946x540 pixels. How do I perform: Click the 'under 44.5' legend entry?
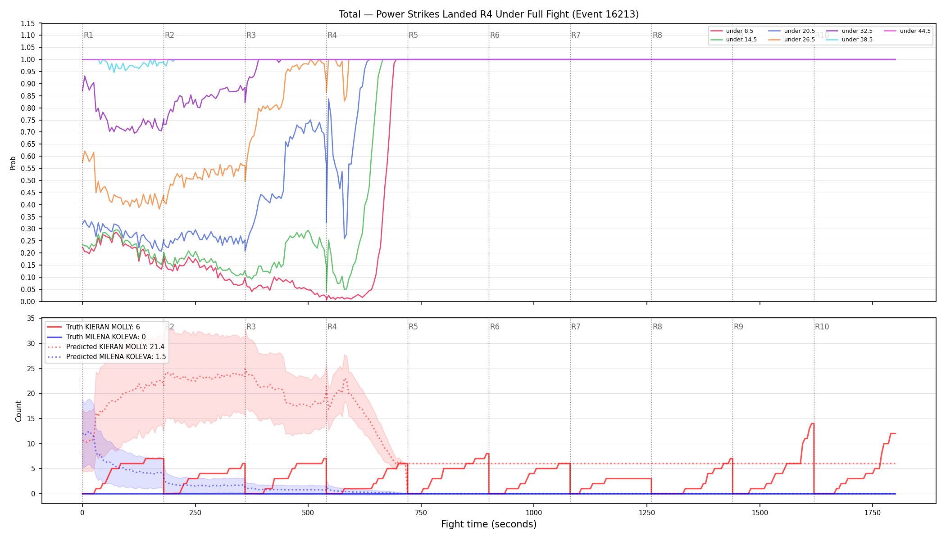click(x=908, y=31)
